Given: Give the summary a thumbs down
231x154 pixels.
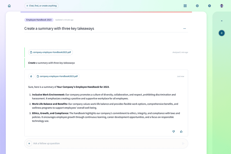Looking at the screenshot, I should [174, 131].
